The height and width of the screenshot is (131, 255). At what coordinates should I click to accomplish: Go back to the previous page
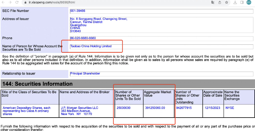[4, 3]
